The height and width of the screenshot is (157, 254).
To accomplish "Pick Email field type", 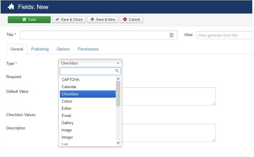I will [88, 116].
